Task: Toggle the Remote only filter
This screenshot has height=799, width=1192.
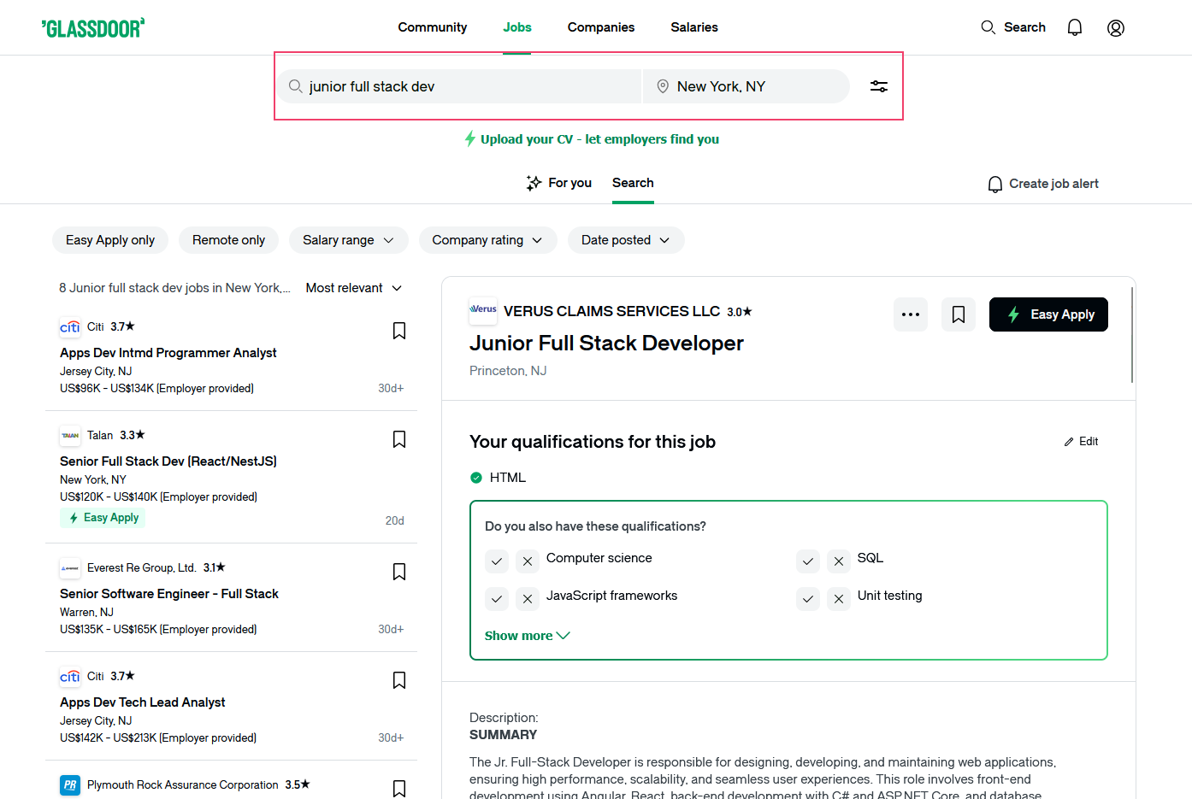Action: click(228, 240)
